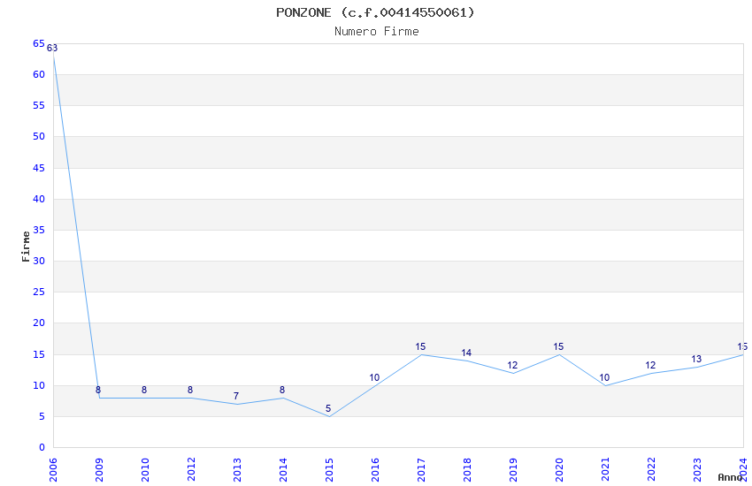Click the 2017 peak value label 15

click(x=420, y=346)
